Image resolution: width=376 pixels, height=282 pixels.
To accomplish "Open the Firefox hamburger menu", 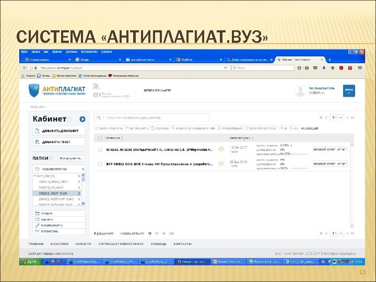I will click(360, 68).
